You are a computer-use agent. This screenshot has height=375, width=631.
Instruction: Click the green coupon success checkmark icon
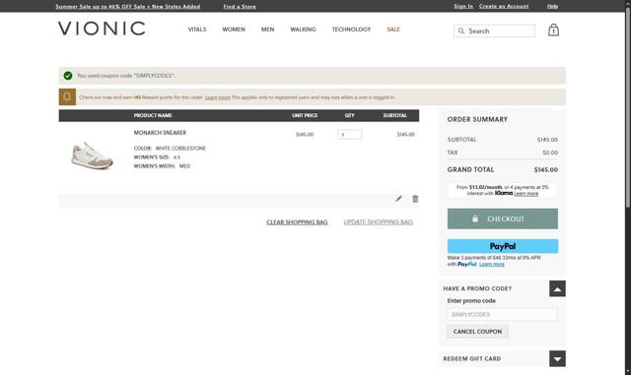(68, 76)
